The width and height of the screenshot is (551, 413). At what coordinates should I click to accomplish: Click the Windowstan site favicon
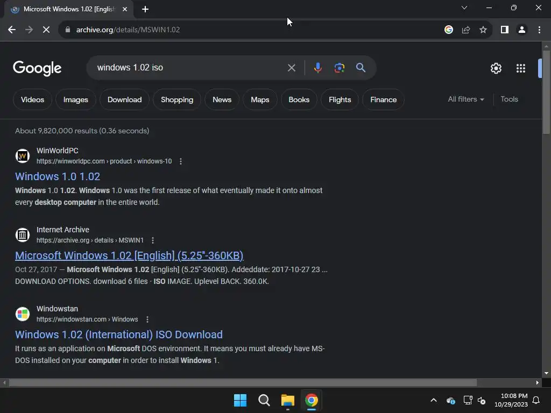click(x=23, y=314)
